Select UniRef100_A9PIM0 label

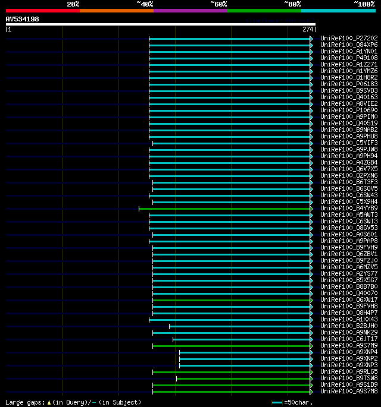click(349, 116)
